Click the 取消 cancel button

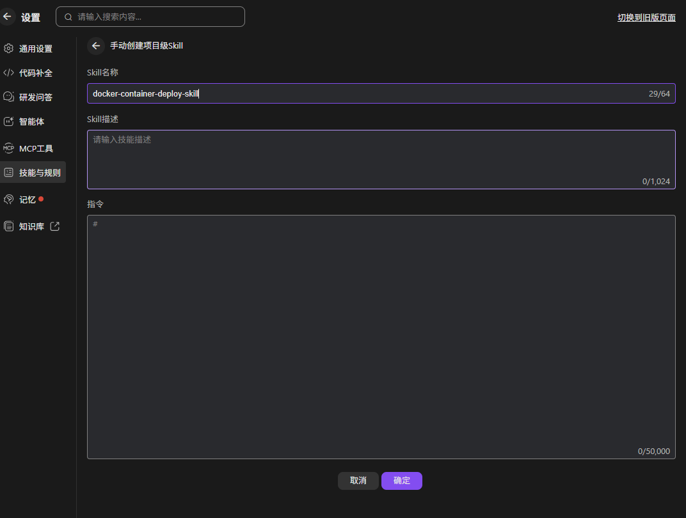(358, 481)
